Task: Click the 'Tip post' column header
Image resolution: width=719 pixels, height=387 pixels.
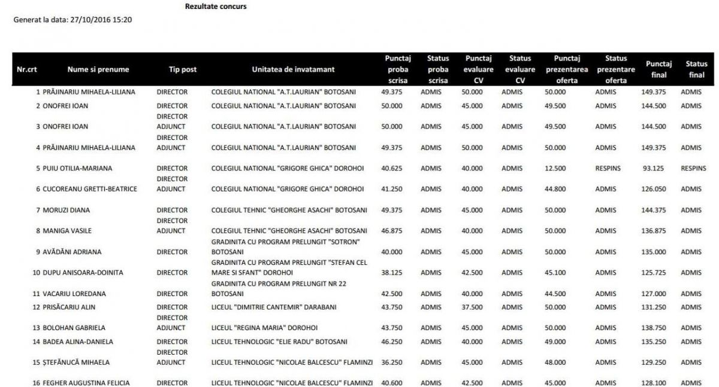Action: pyautogui.click(x=182, y=69)
